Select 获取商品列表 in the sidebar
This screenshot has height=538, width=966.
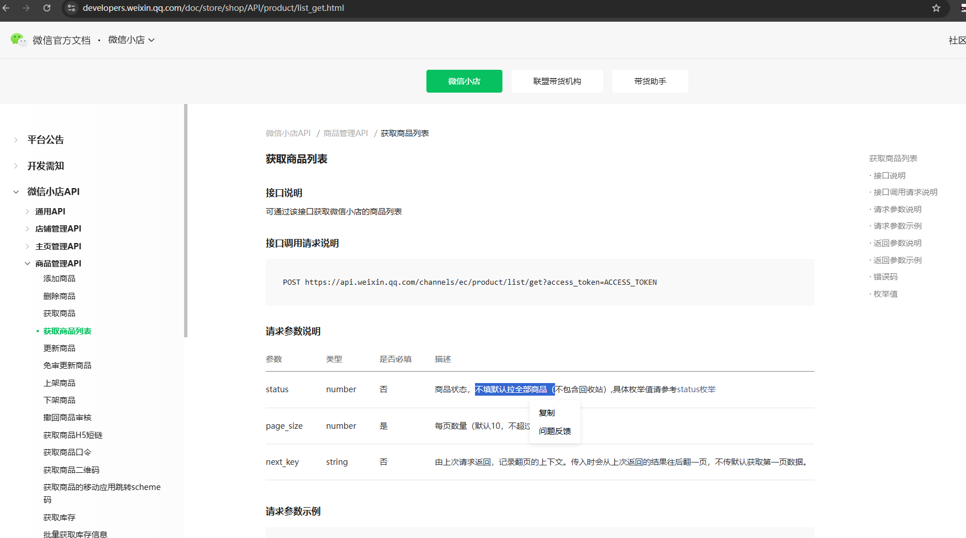click(x=67, y=331)
